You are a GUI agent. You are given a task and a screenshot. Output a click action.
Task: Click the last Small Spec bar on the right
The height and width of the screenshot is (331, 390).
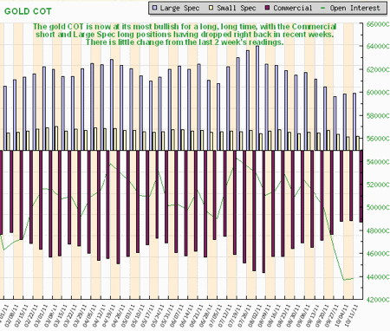358,143
